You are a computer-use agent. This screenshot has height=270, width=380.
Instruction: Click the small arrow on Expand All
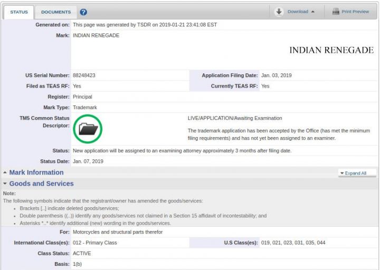[342, 173]
